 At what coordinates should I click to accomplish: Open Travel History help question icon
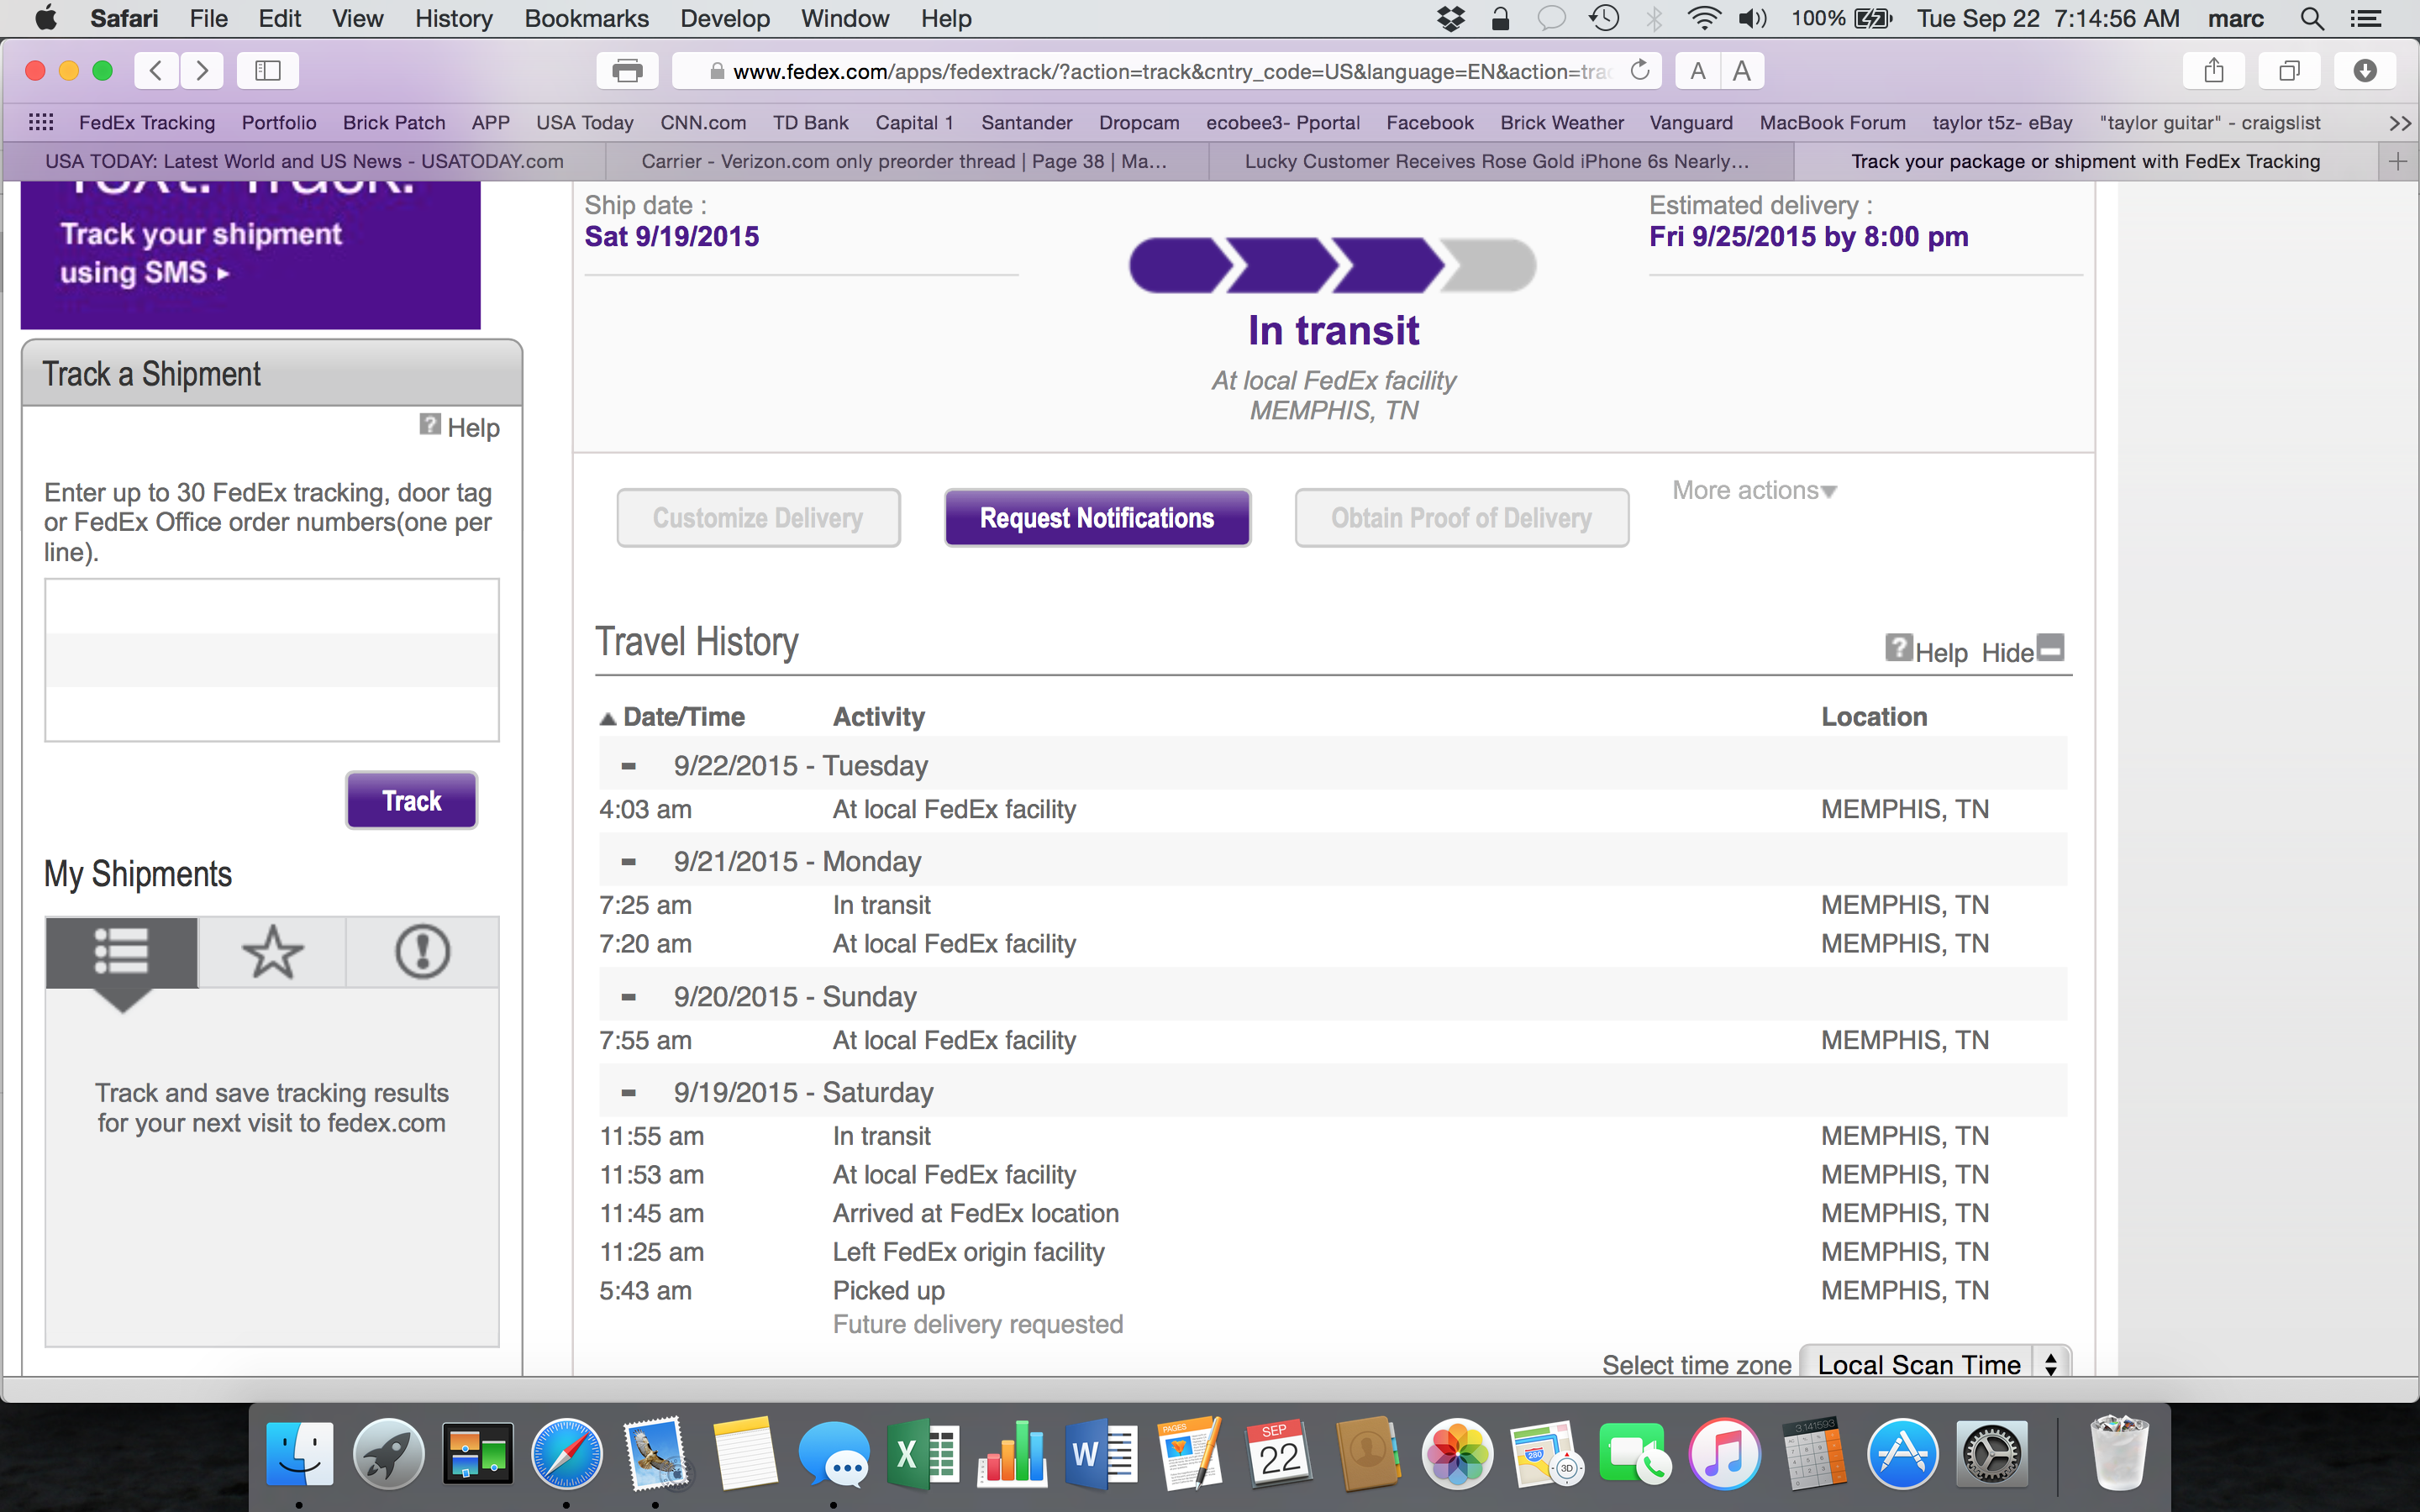tap(1899, 648)
